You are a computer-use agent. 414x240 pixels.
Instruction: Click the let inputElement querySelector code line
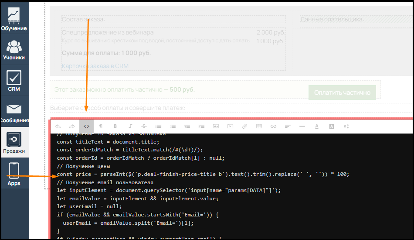pyautogui.click(x=169, y=190)
